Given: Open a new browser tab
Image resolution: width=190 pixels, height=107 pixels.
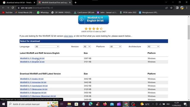Looking at the screenshot, I should [75, 3].
